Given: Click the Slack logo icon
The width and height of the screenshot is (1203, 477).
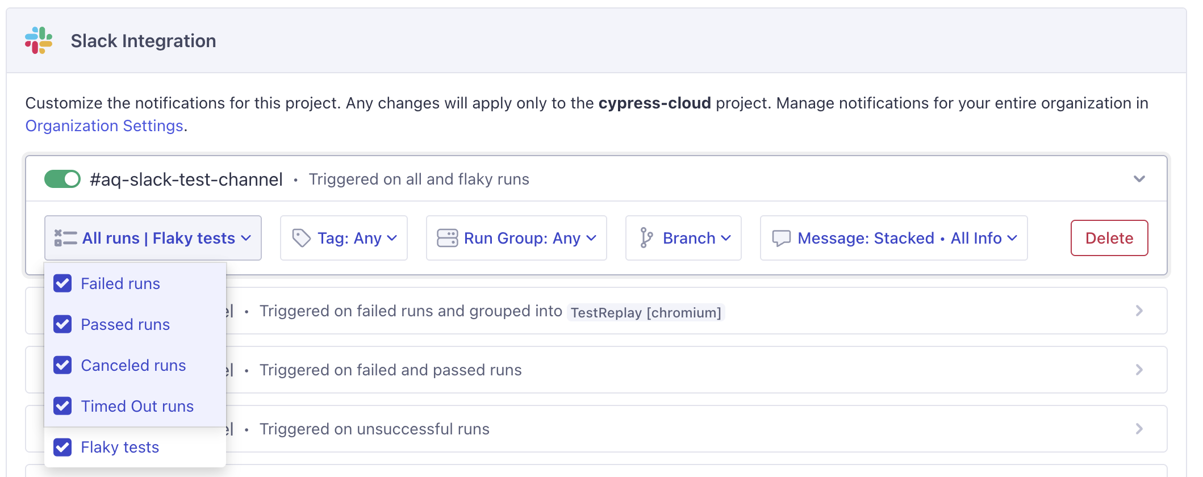Looking at the screenshot, I should pyautogui.click(x=39, y=40).
